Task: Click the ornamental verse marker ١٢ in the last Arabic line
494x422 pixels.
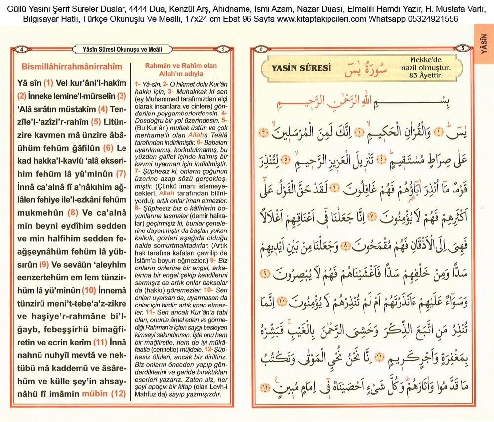Action: pos(266,387)
